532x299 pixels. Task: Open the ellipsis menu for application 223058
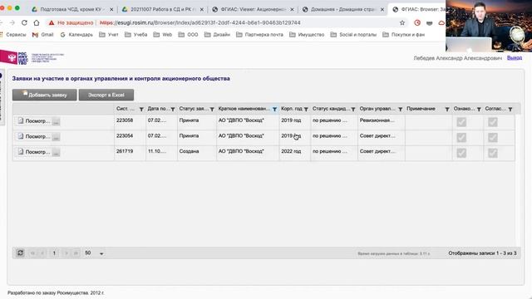pyautogui.click(x=57, y=121)
